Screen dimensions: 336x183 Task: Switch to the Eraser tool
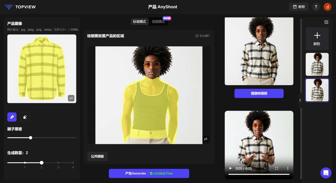(x=25, y=117)
